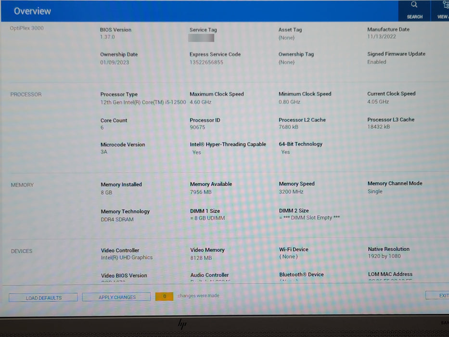Select the 12th Gen Intel Core i5-12500 text
449x337 pixels.
pos(143,102)
